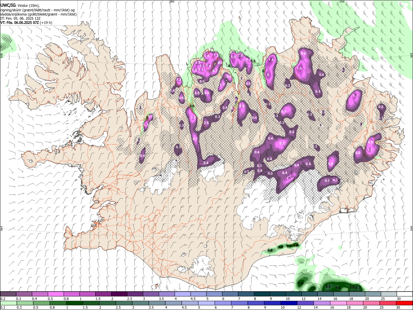413x310 pixels.
Task: Click the lilac 14 swatch in lower legend
Action: click(322, 303)
